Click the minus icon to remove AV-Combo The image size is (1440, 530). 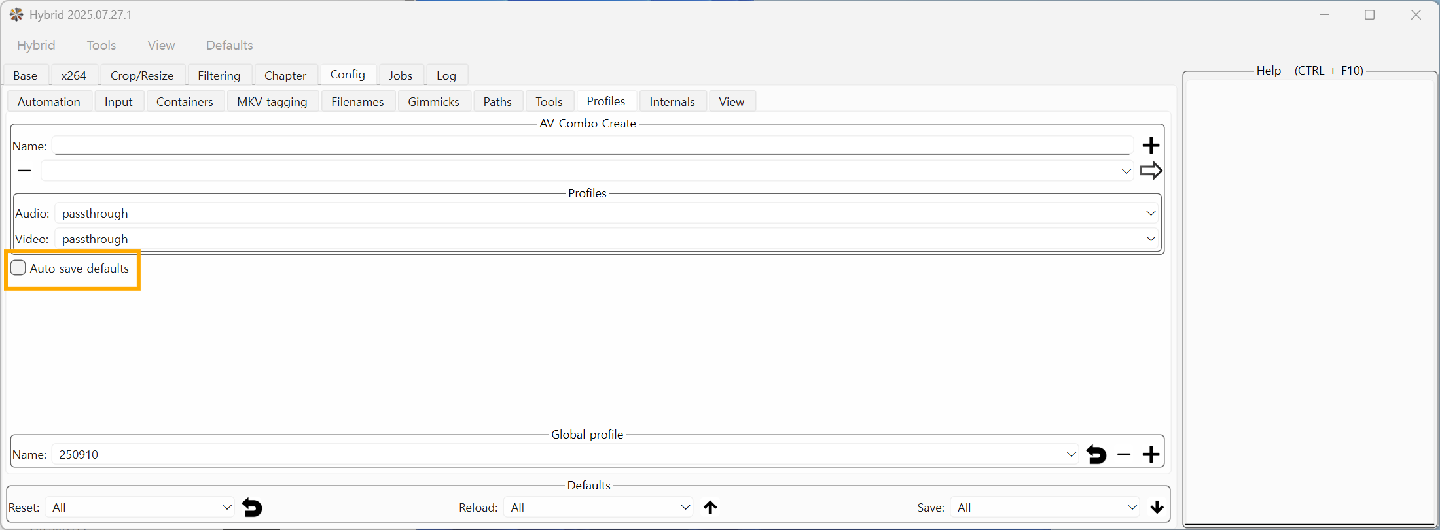(24, 171)
